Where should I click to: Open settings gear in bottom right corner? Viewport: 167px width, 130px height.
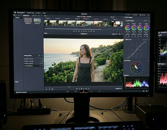point(147,91)
